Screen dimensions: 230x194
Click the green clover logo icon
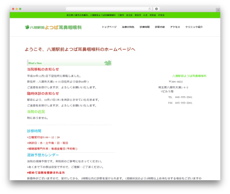27,27
